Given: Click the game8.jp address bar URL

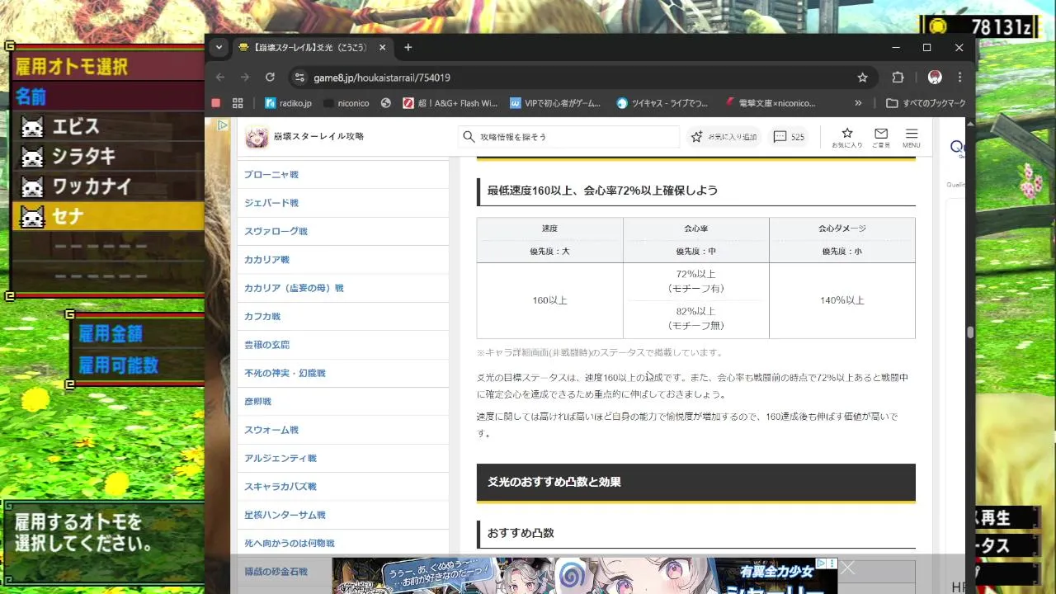Looking at the screenshot, I should coord(382,78).
